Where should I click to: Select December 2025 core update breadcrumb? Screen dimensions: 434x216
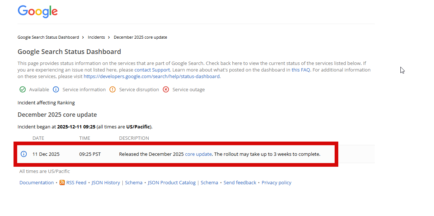[x=140, y=37]
